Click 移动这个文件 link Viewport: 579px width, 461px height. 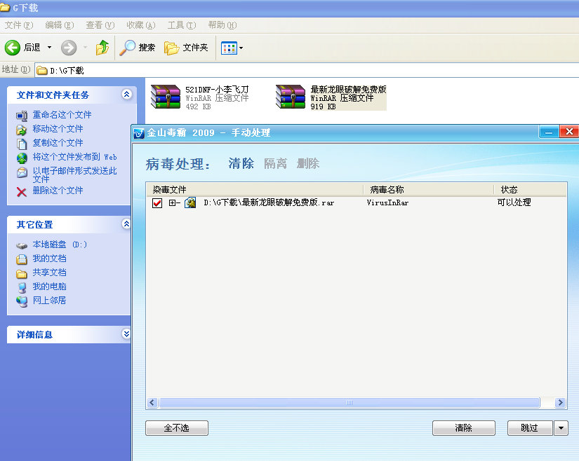[58, 129]
